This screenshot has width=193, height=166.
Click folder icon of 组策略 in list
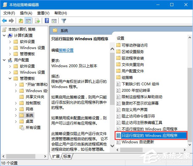(x=118, y=77)
